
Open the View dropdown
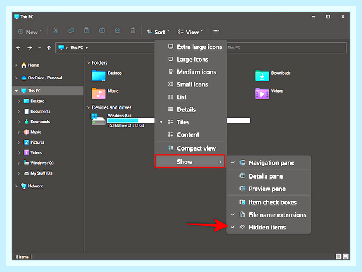(190, 32)
